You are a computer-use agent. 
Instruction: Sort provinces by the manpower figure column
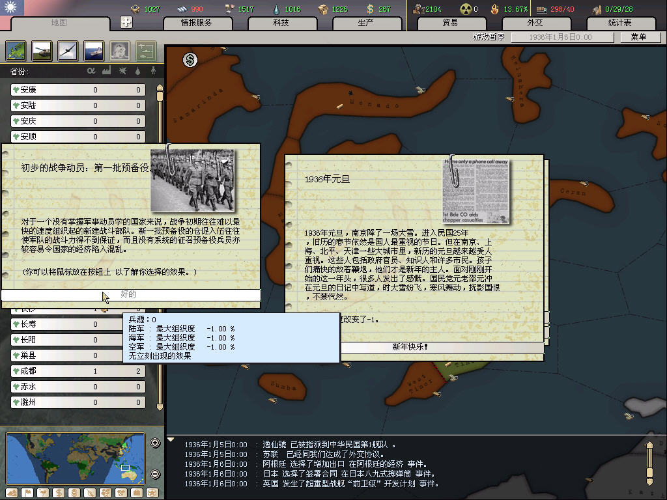coord(153,70)
